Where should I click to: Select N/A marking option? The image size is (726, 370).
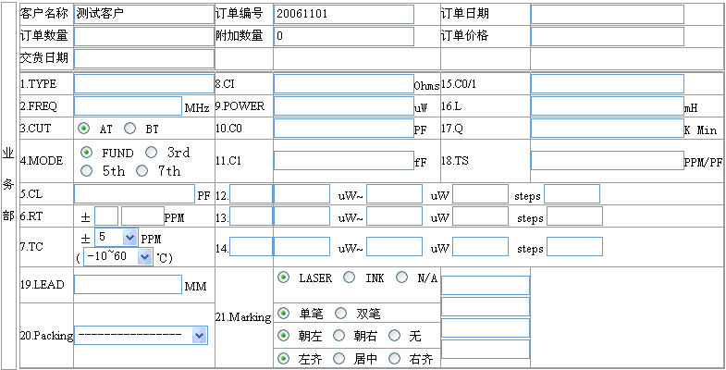(x=402, y=277)
